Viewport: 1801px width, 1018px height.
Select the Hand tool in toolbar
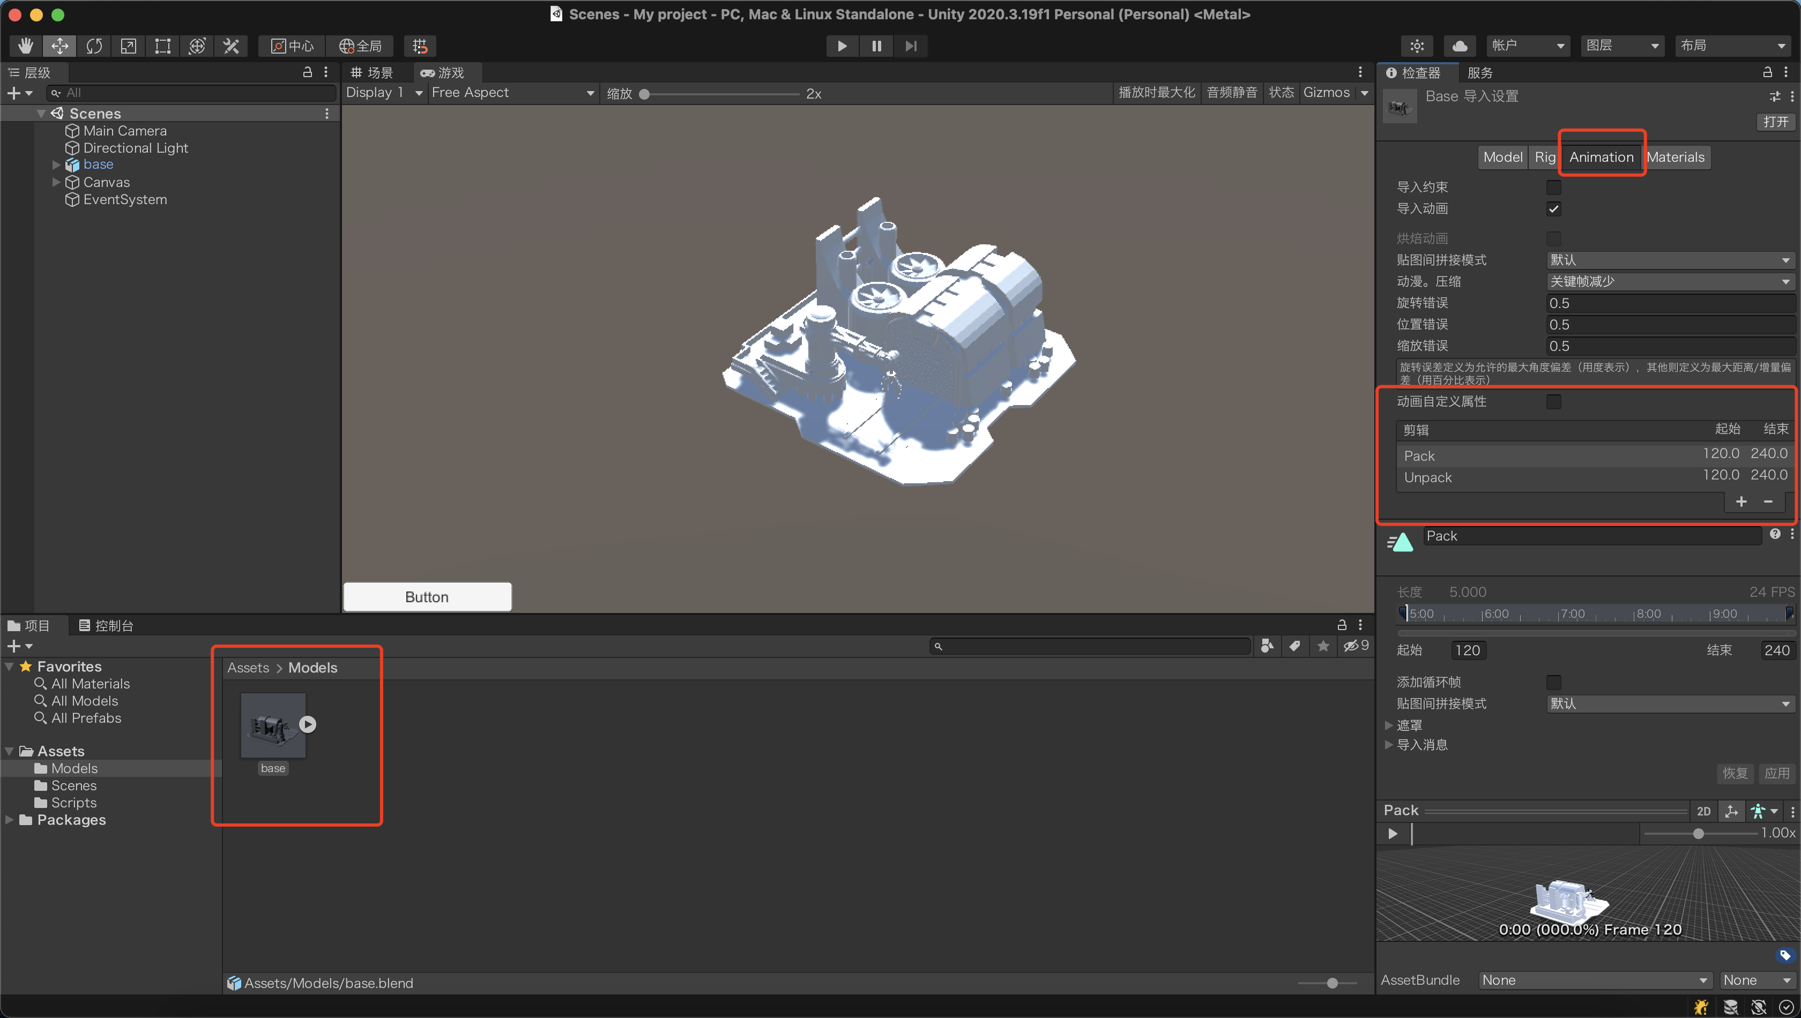(x=26, y=46)
